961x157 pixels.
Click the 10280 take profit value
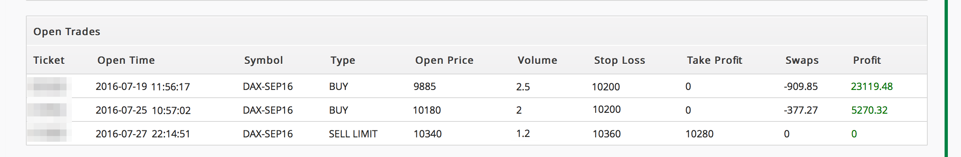tap(699, 134)
